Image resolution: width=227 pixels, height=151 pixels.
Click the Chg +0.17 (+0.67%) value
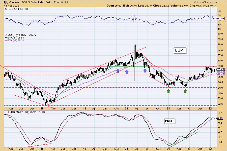(x=202, y=6)
